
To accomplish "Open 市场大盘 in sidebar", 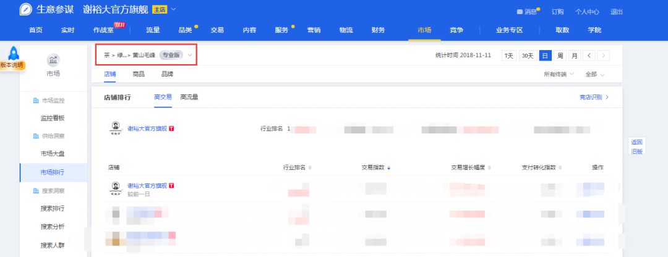I will [x=53, y=154].
